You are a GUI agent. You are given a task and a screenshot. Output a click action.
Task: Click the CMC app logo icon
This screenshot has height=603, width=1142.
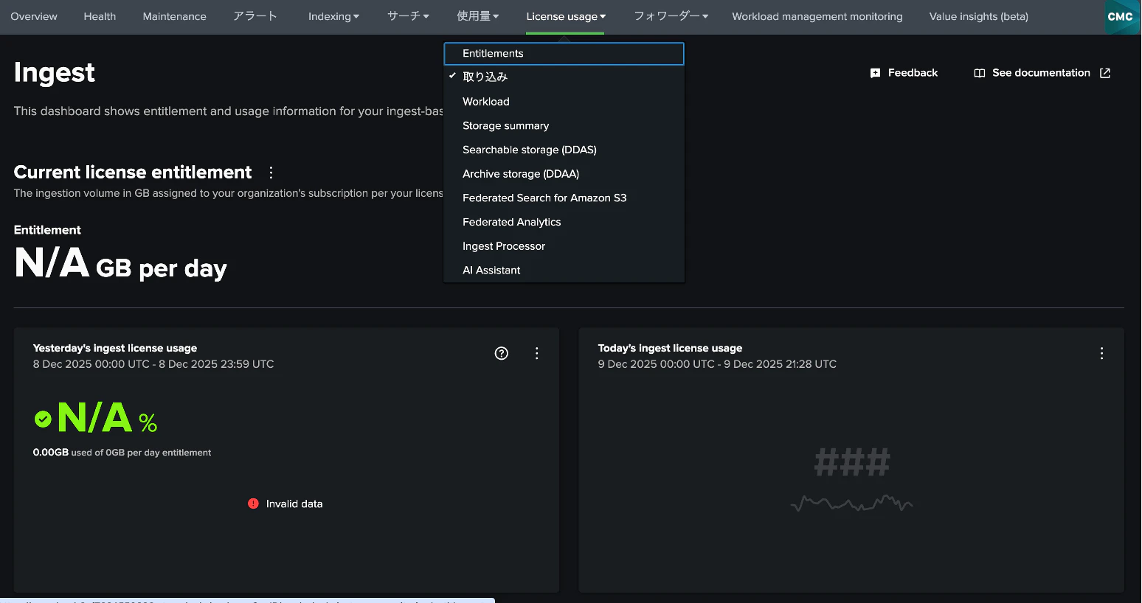coord(1121,17)
